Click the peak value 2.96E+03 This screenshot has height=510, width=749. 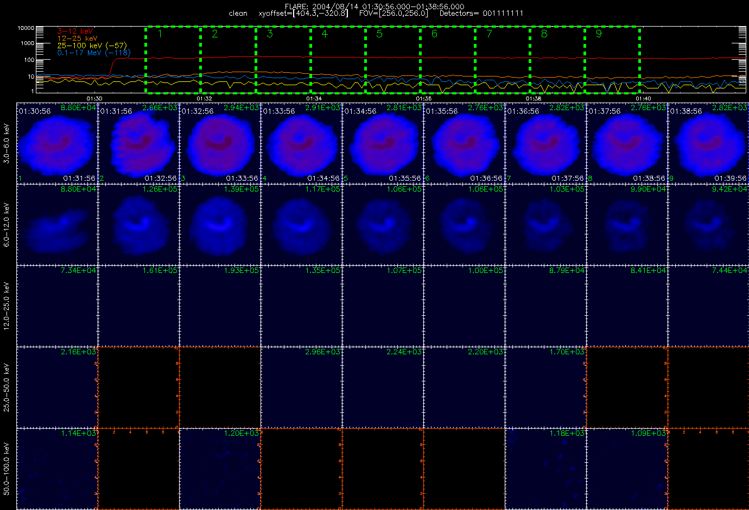coord(323,352)
